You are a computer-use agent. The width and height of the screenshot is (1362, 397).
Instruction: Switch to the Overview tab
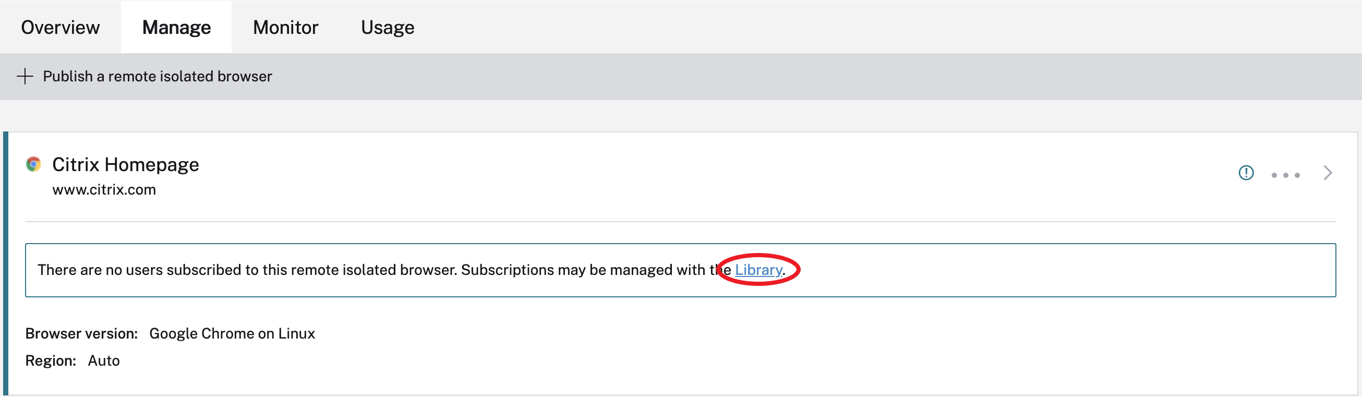click(x=61, y=28)
